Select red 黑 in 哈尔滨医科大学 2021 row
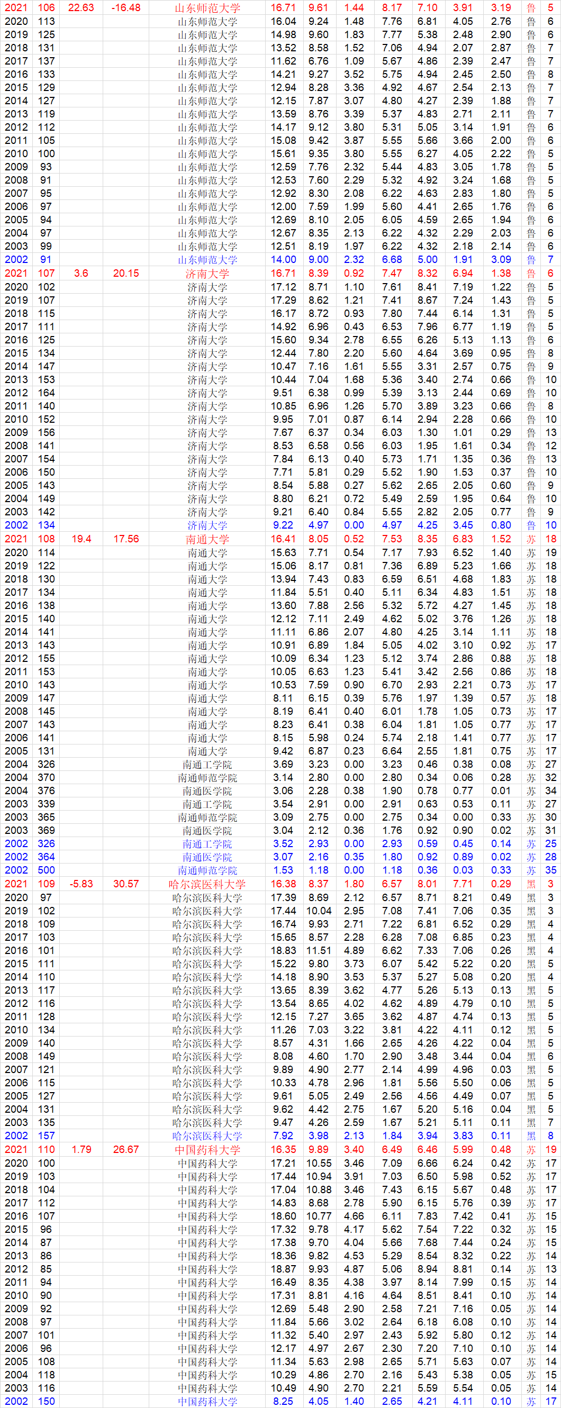Image resolution: width=561 pixels, height=1408 pixels. click(531, 884)
